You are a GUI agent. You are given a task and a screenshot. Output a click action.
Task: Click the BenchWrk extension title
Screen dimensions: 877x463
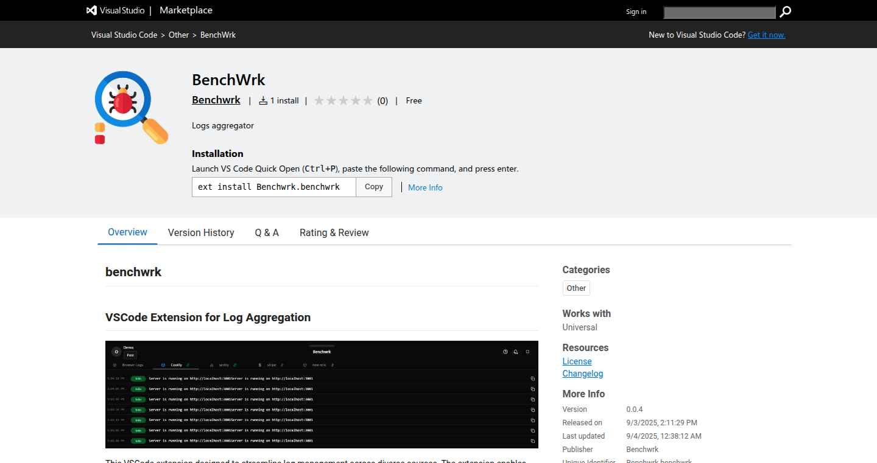[x=228, y=80]
